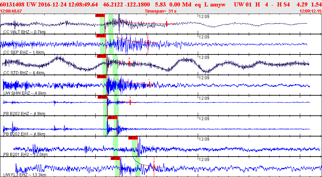Click the 12:09 minute tick on VALT trace
The width and height of the screenshot is (322, 177).
coord(204,16)
